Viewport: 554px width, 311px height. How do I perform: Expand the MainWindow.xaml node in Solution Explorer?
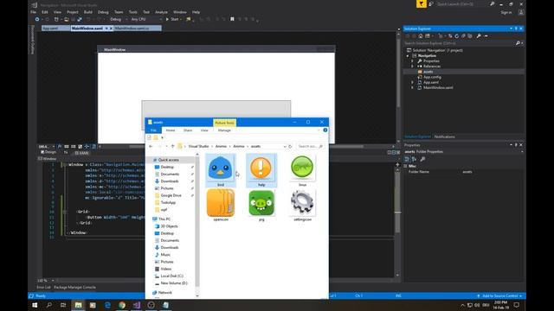pos(412,87)
